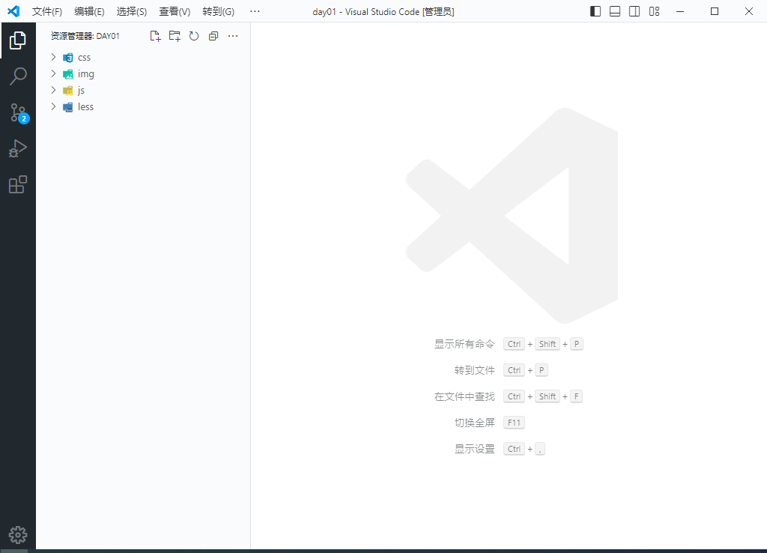Expand the img folder chevron

(x=53, y=73)
